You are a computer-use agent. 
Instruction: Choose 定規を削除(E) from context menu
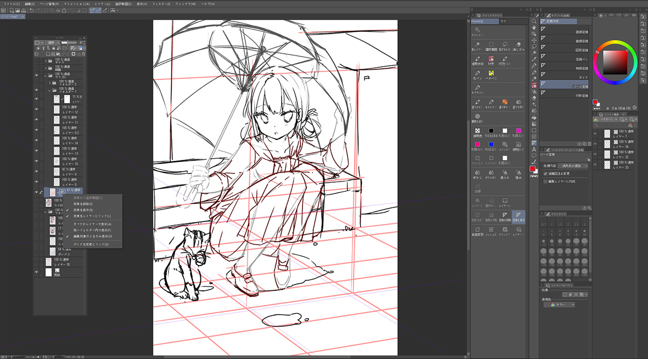tap(83, 204)
